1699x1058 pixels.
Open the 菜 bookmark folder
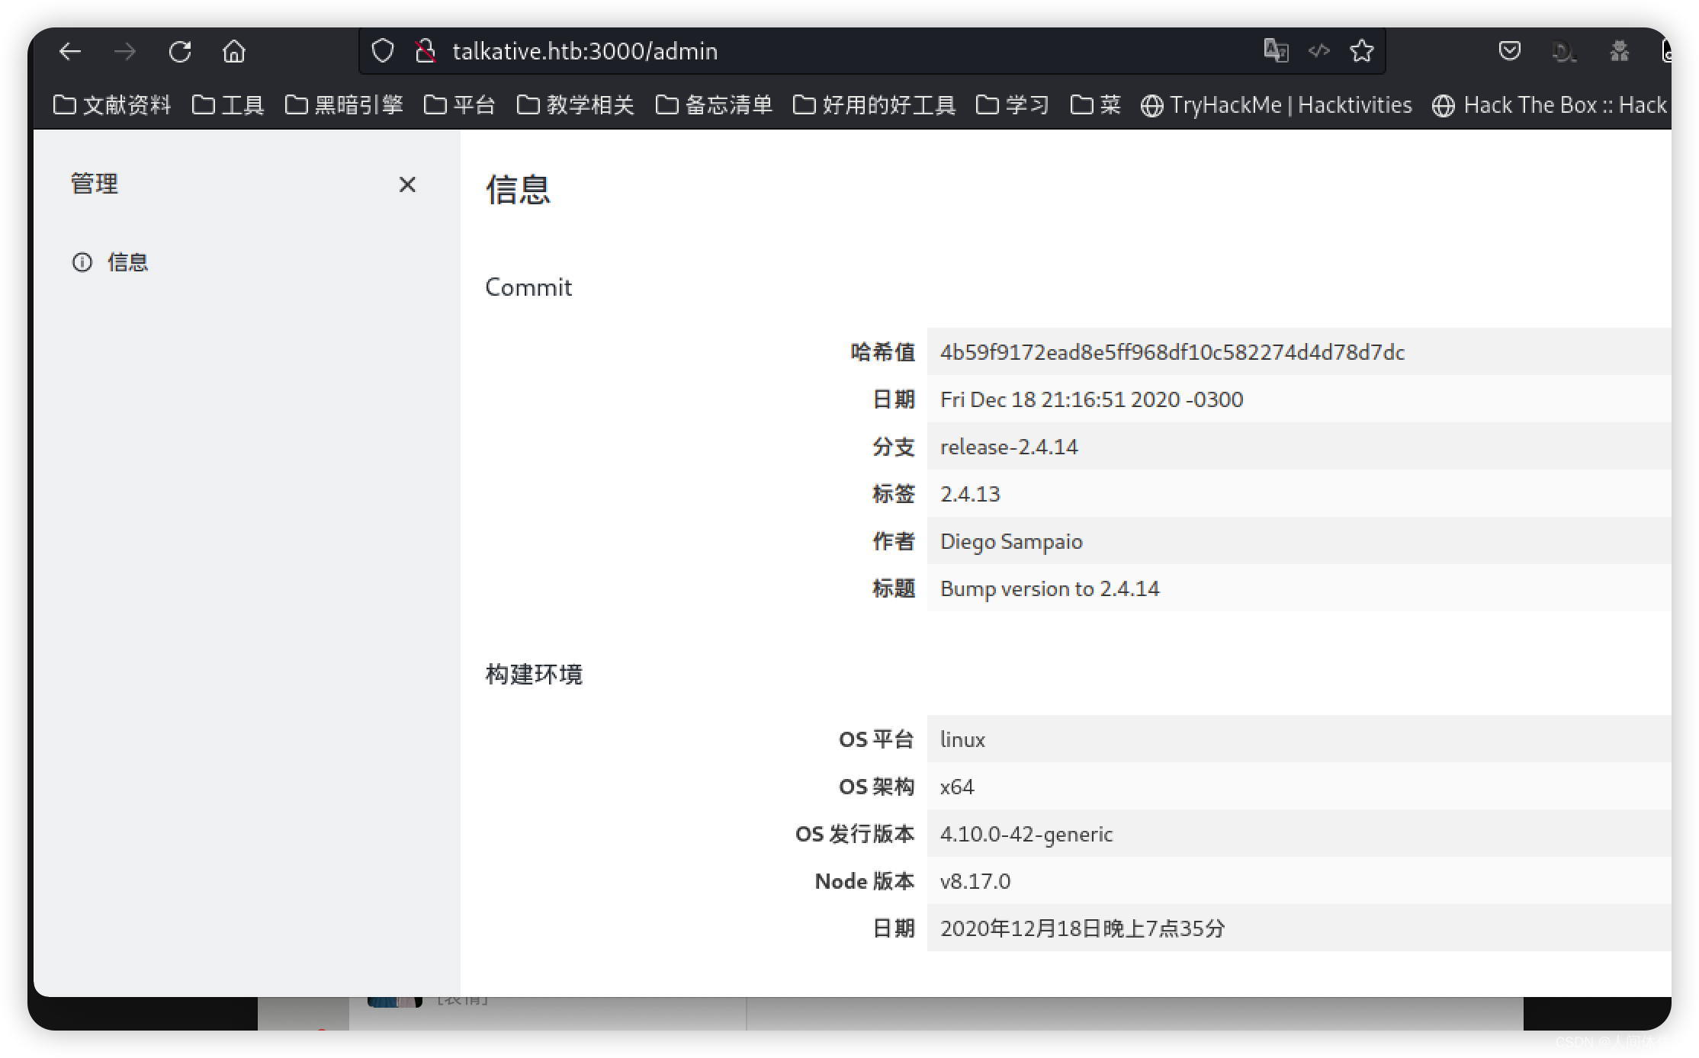1096,104
